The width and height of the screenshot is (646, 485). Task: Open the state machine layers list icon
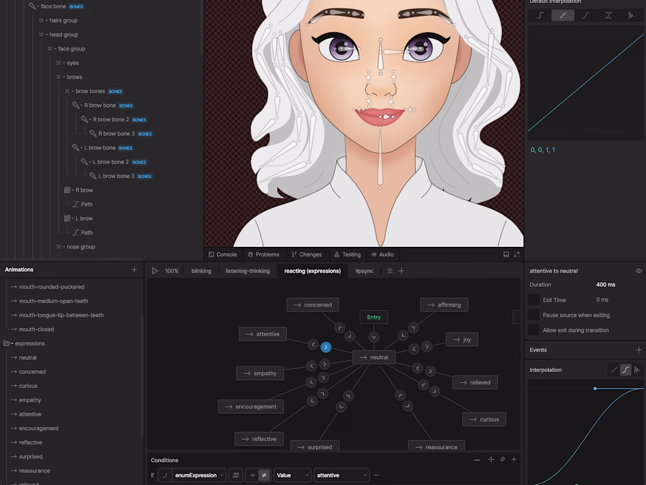point(390,271)
